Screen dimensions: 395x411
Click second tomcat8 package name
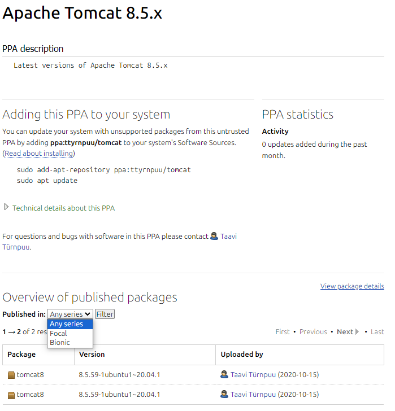pos(30,395)
